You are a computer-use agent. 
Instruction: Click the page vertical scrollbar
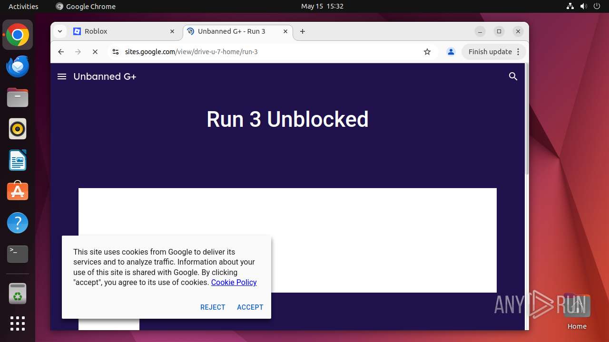click(527, 119)
